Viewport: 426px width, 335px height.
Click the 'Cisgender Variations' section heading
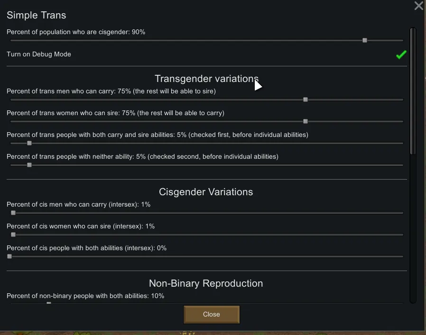[206, 192]
